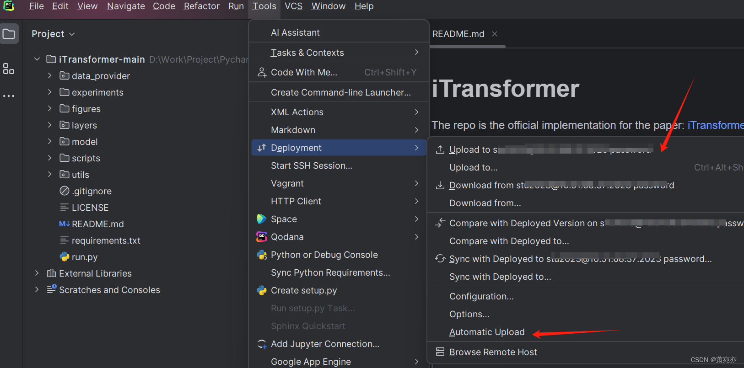Open the File menu
Image resolution: width=744 pixels, height=368 pixels.
click(x=37, y=6)
